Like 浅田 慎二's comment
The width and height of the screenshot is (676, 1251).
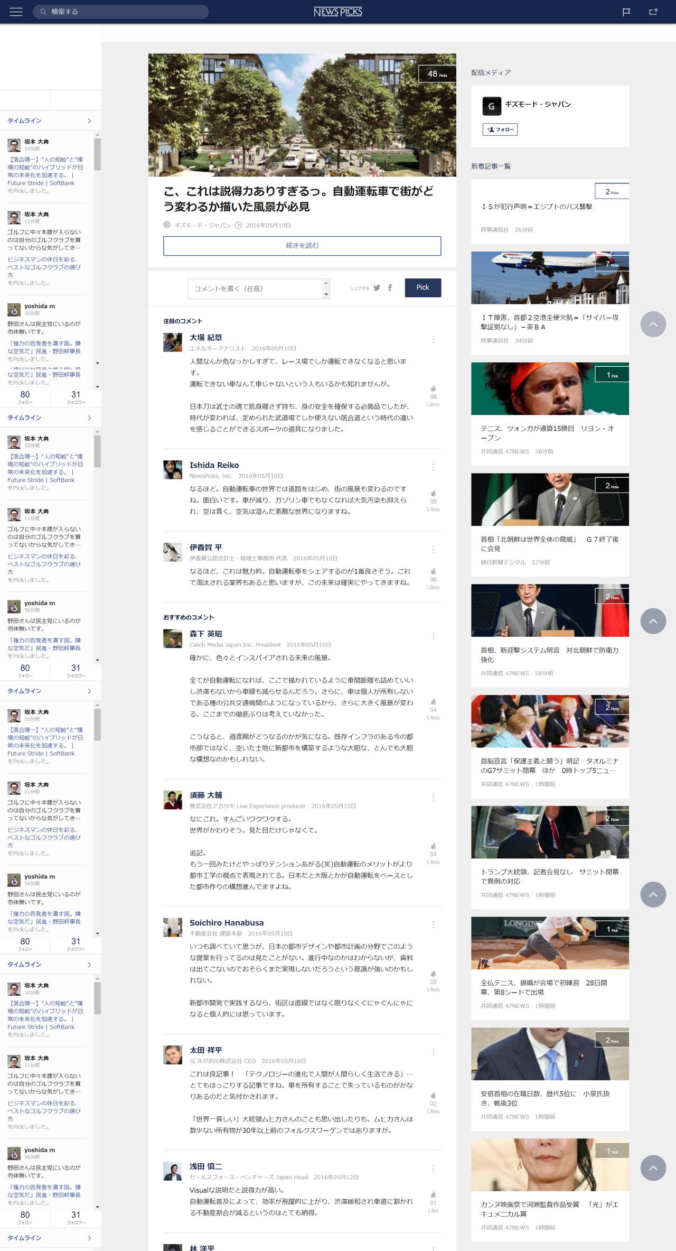coord(433,1195)
